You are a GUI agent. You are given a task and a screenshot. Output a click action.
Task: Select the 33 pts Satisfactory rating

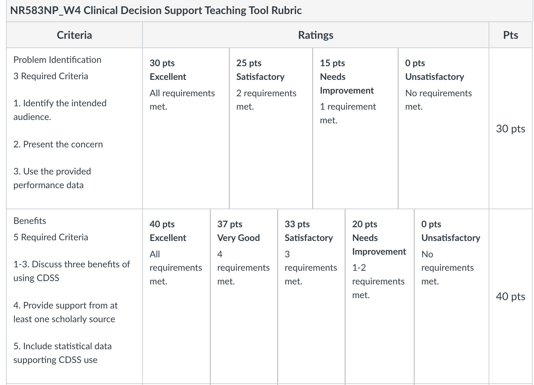(311, 296)
